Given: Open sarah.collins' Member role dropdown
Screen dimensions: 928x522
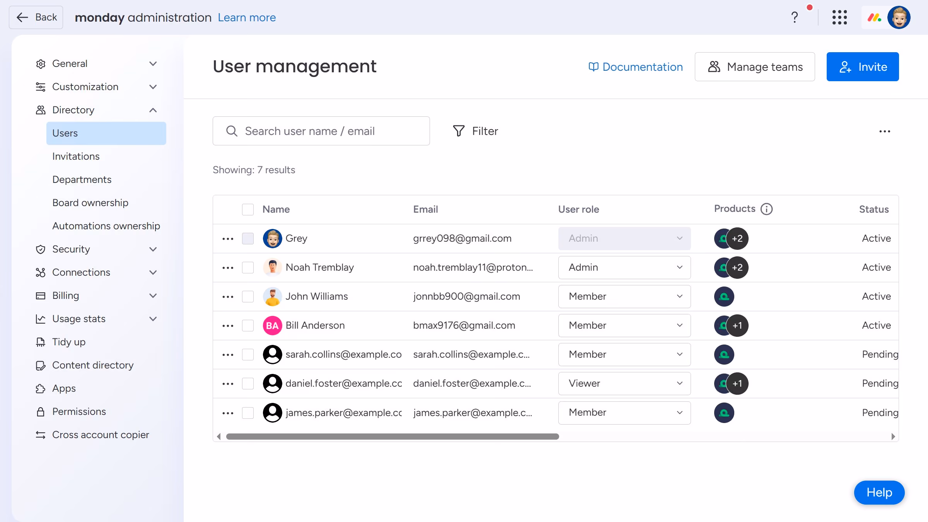Looking at the screenshot, I should click(x=624, y=355).
